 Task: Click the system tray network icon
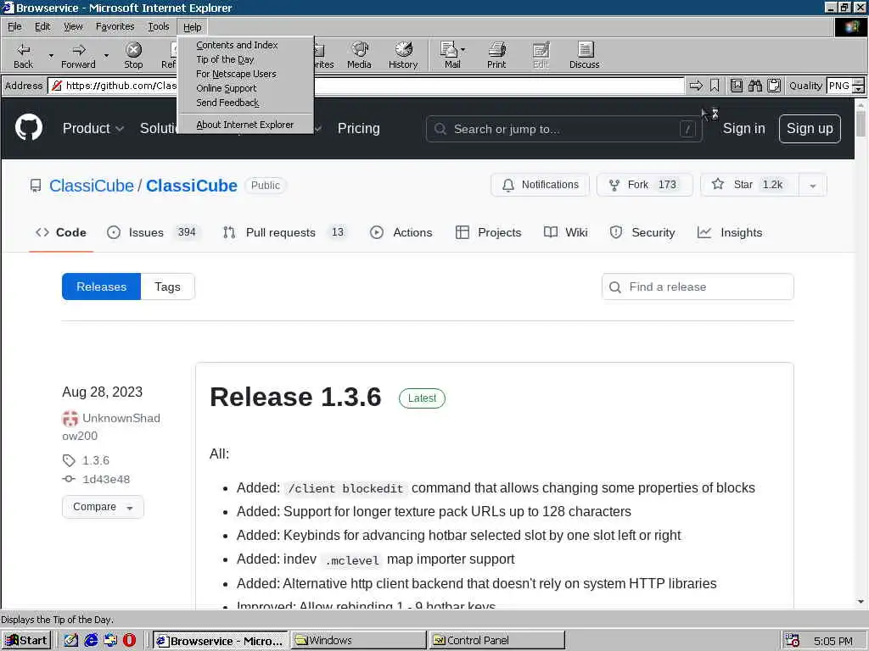click(x=793, y=641)
